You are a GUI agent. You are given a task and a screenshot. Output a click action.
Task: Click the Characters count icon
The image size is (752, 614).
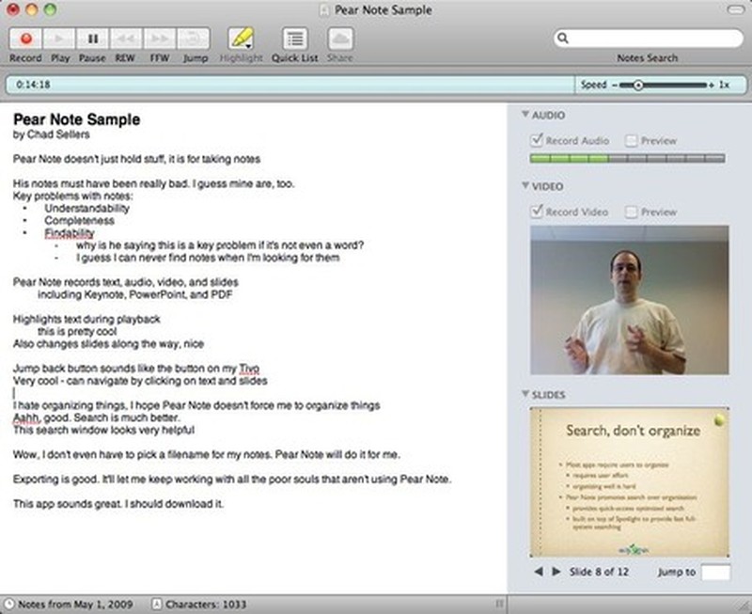(156, 604)
